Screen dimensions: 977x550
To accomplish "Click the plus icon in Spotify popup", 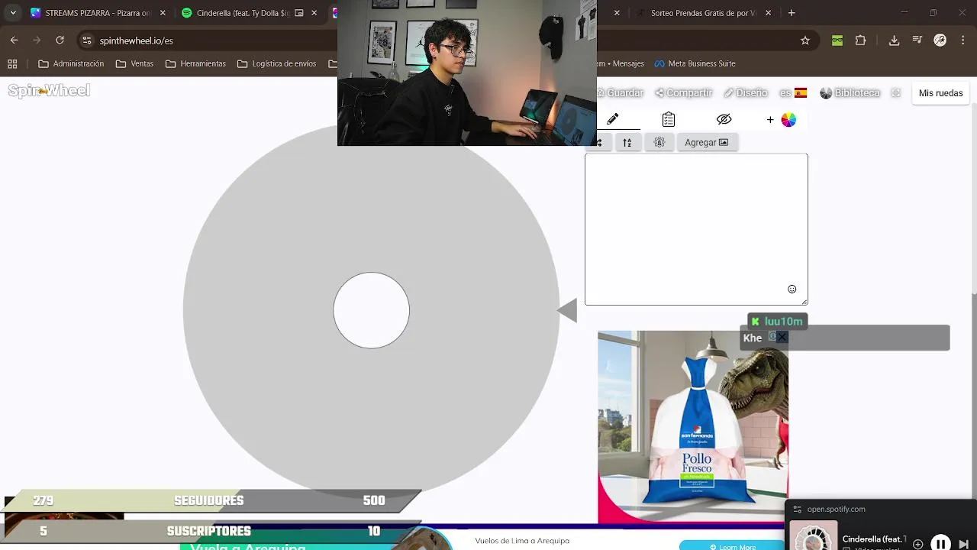I will click(918, 544).
